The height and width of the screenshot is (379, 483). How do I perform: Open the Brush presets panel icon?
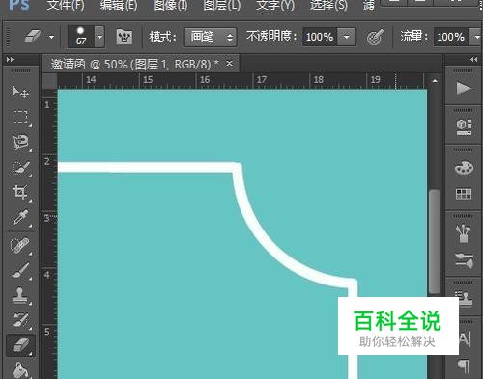pyautogui.click(x=464, y=233)
